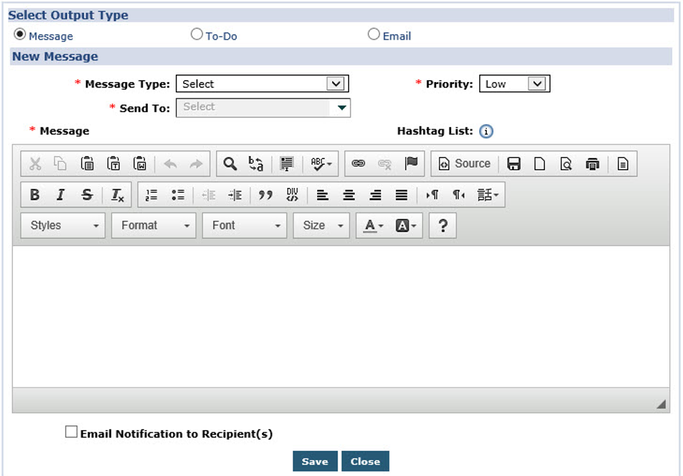Open the Font dropdown menu
Viewport: 683px width, 476px height.
point(244,226)
